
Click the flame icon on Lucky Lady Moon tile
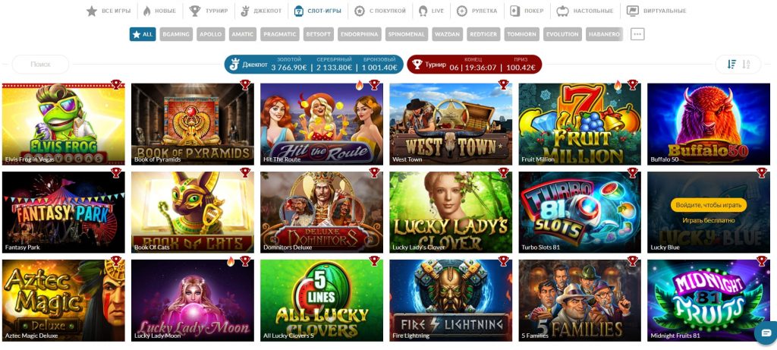click(231, 262)
